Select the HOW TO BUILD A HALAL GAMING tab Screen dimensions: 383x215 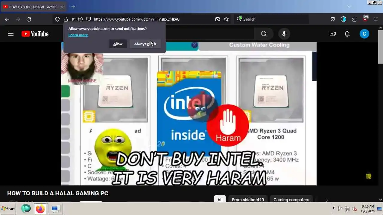click(33, 7)
